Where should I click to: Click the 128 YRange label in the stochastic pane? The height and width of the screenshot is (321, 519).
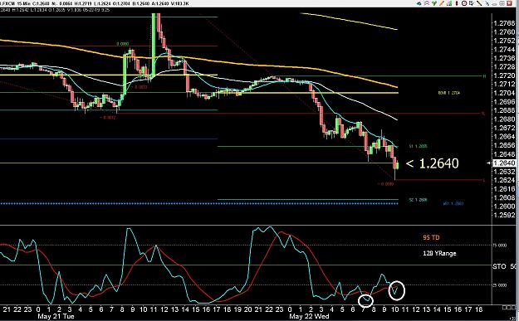(439, 254)
